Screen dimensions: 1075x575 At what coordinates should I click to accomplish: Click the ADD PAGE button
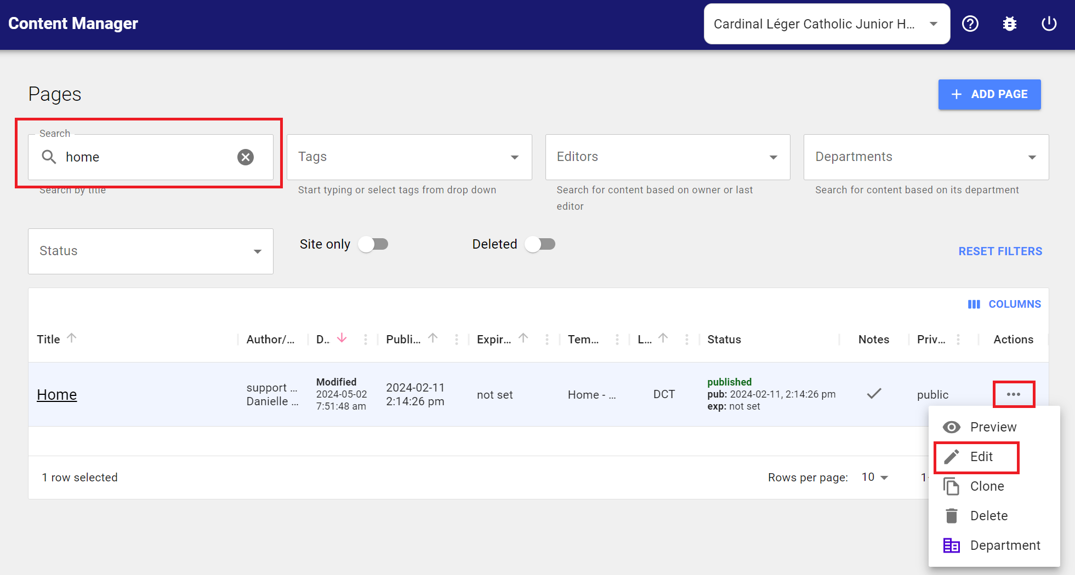[x=989, y=94]
